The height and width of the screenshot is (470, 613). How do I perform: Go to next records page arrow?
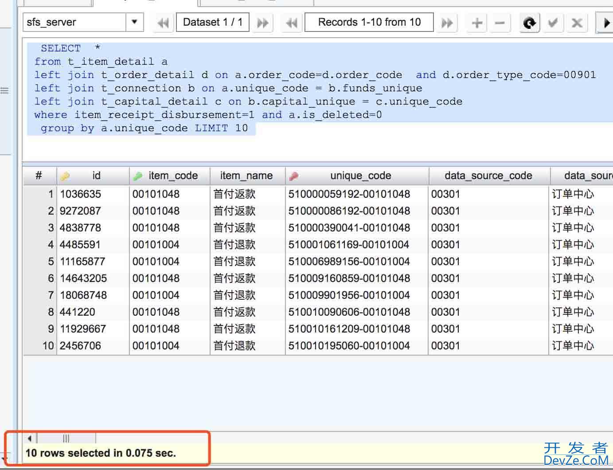pos(447,23)
